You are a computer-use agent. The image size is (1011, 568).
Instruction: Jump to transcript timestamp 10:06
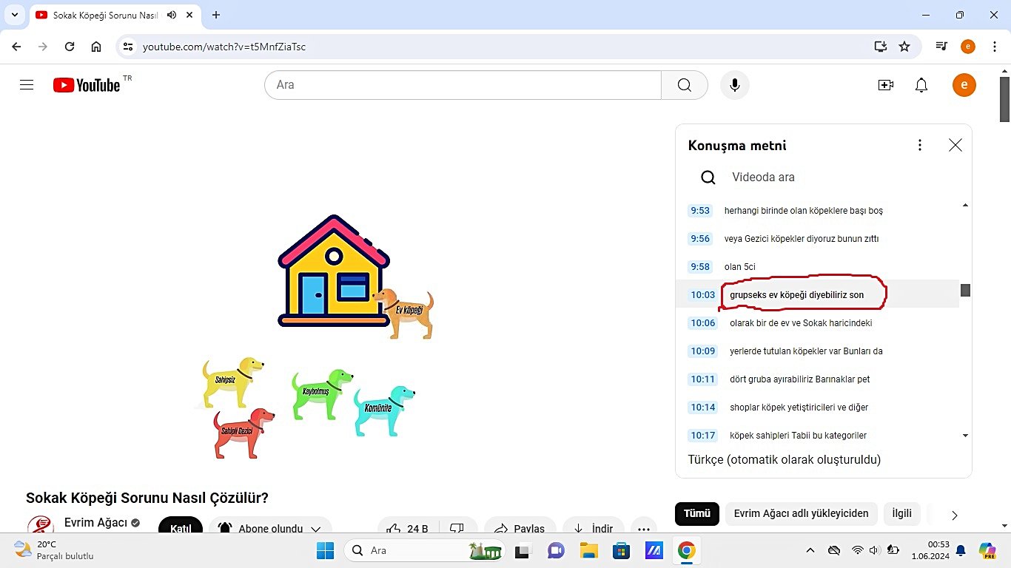(x=702, y=323)
